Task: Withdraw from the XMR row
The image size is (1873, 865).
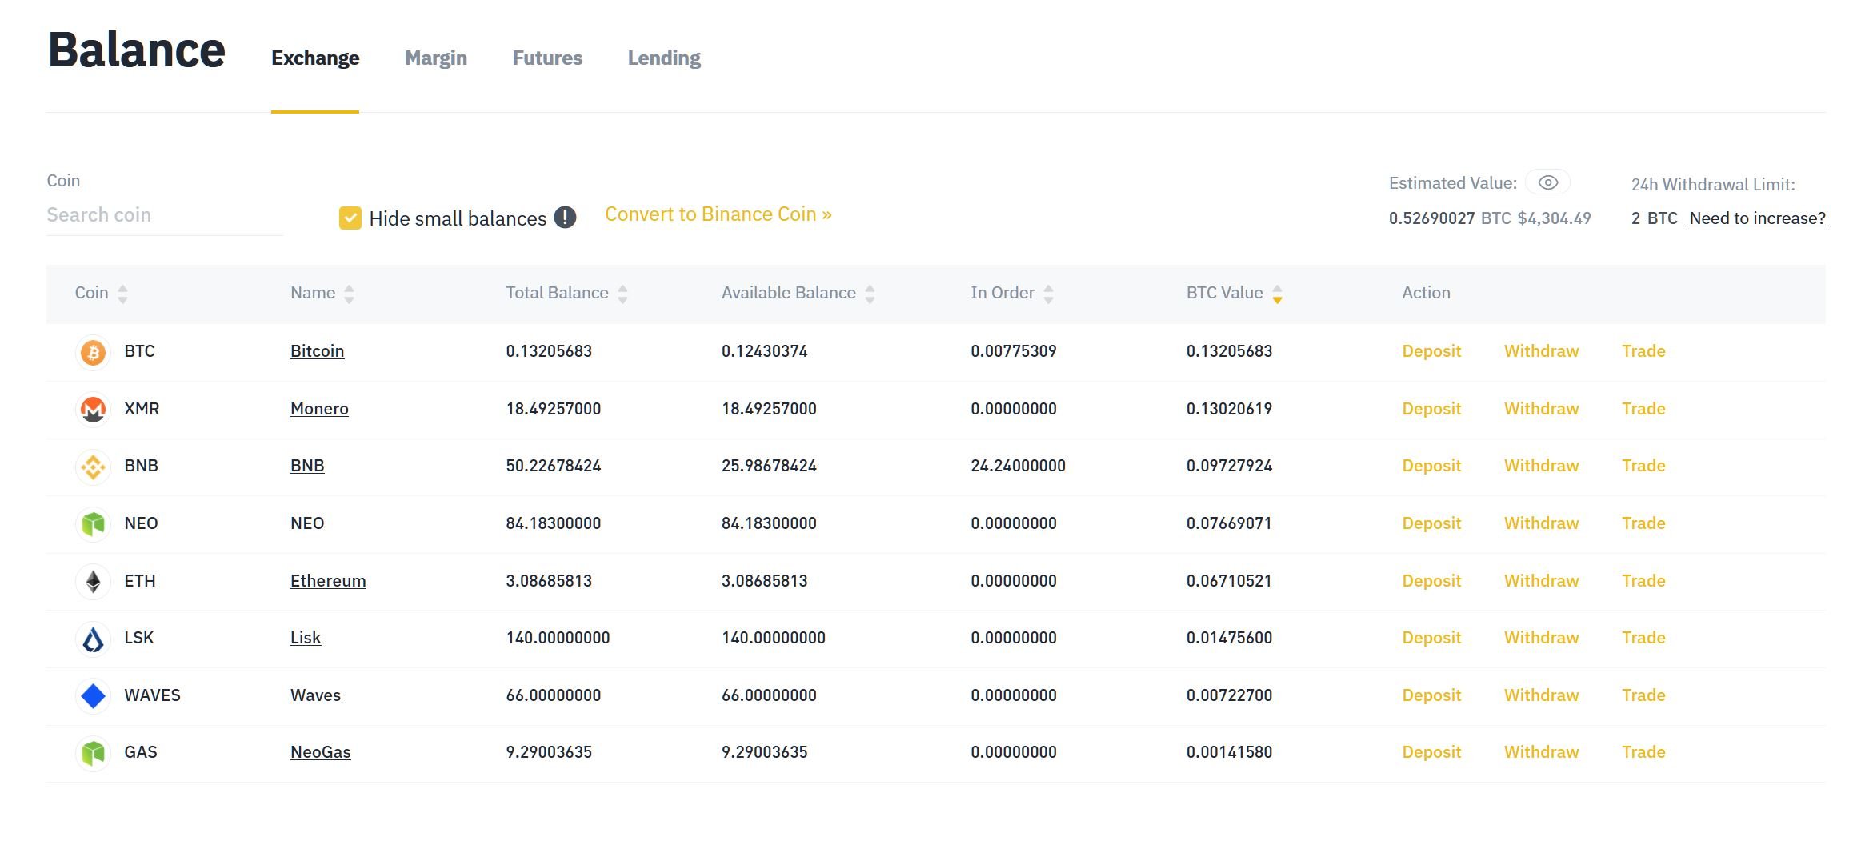Action: tap(1541, 409)
